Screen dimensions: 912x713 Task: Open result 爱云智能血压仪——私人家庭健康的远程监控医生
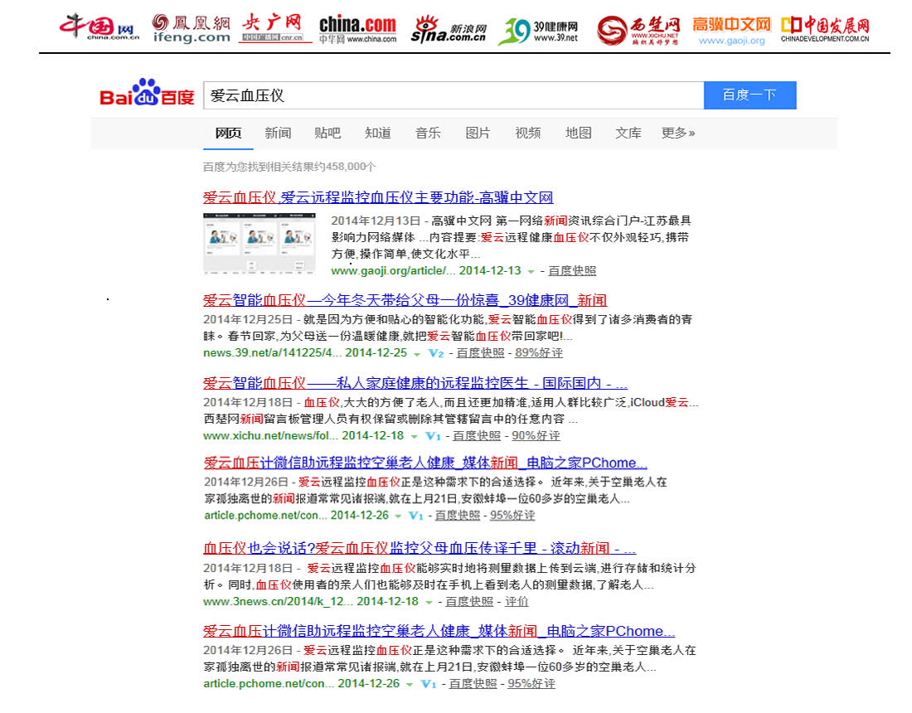pos(415,383)
